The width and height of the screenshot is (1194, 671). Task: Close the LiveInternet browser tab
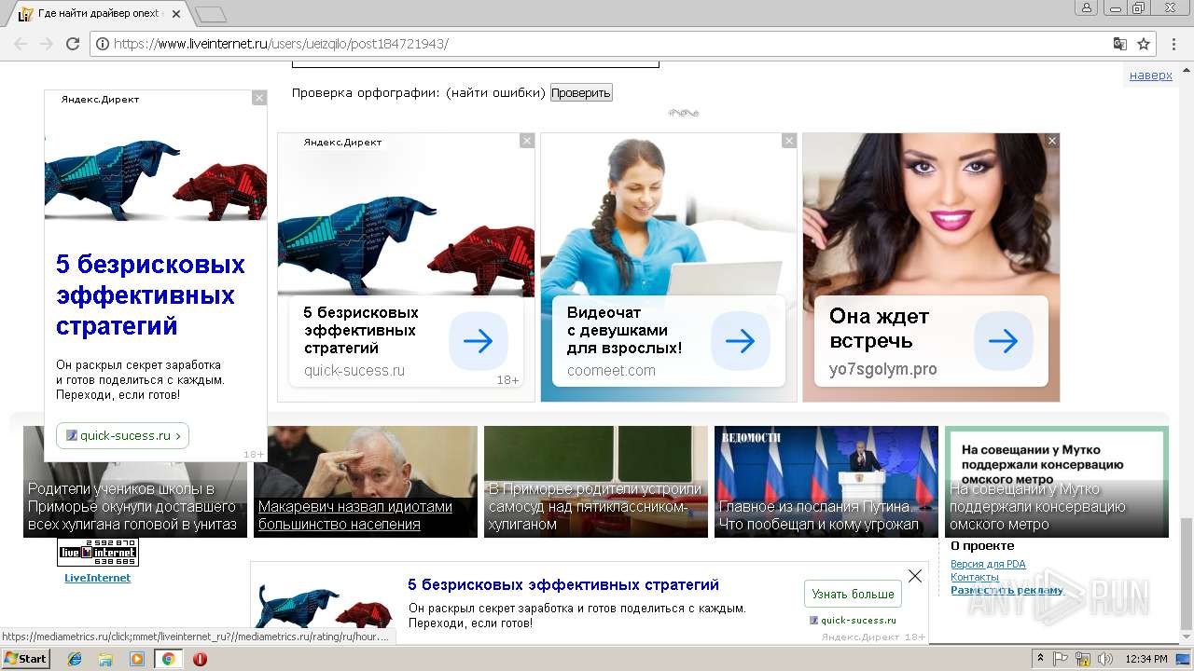[176, 14]
